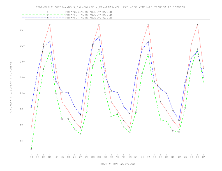Click x-axis forecast hour label 09
Viewport: 222px width, 171px height.
[x=50, y=157]
